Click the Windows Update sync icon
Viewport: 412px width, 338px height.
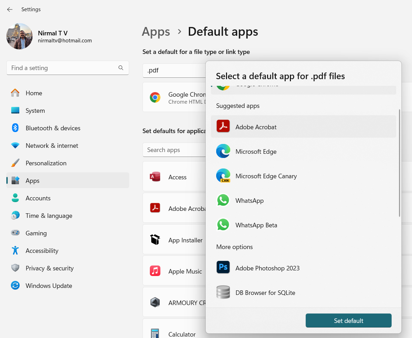(x=15, y=285)
